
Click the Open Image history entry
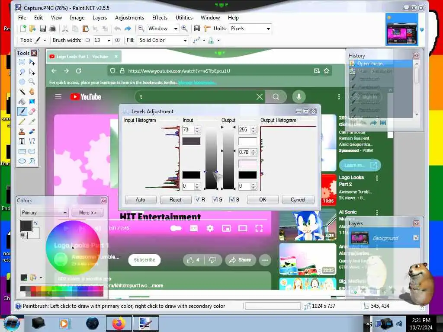(380, 64)
